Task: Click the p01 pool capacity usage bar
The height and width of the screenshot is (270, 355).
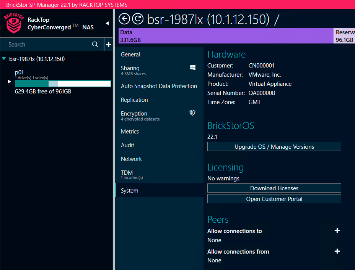Action: tap(63, 84)
